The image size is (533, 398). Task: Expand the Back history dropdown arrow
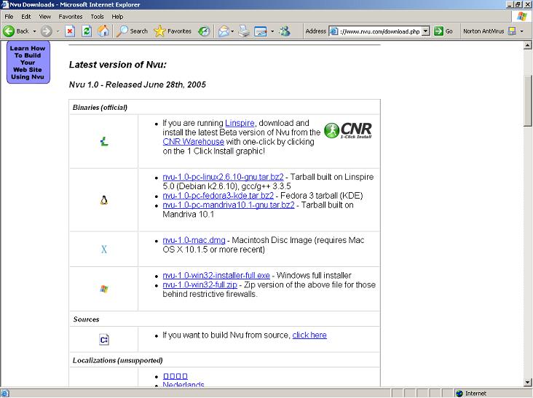click(x=34, y=31)
